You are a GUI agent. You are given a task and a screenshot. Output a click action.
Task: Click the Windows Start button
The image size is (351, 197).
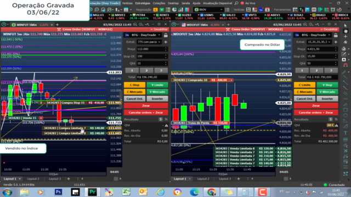tap(7, 192)
